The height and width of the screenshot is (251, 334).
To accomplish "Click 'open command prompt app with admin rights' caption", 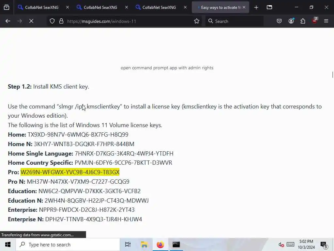I will [167, 68].
